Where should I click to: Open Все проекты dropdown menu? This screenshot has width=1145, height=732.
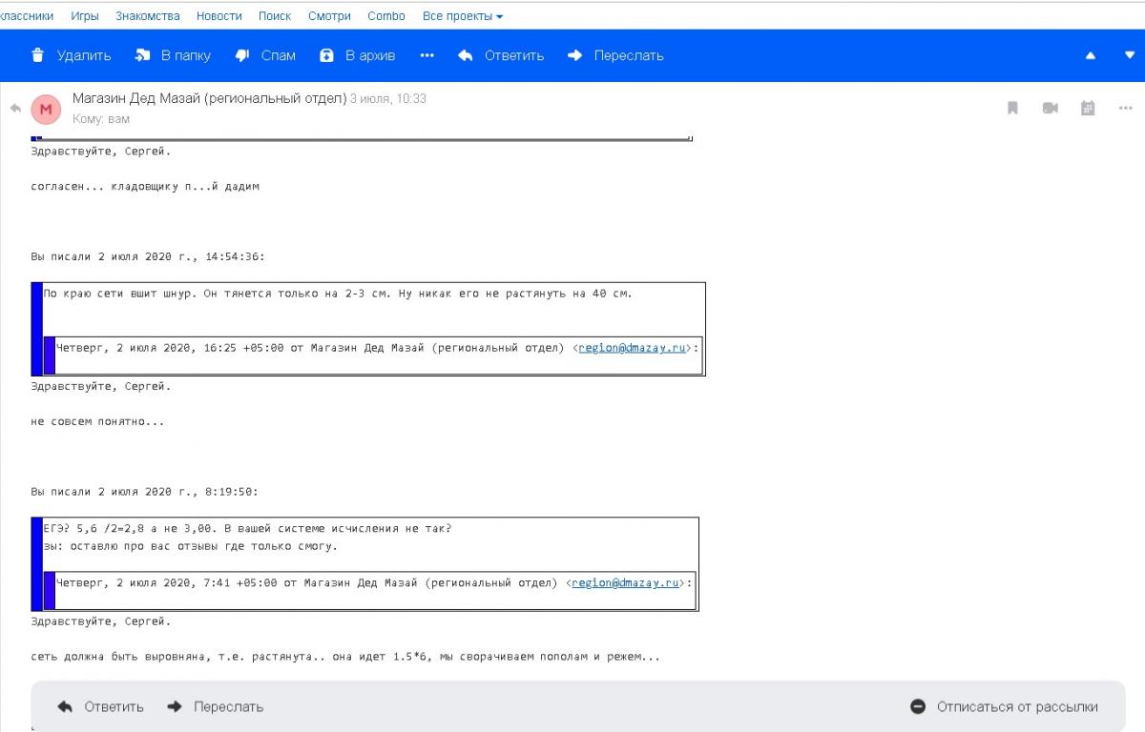pyautogui.click(x=463, y=16)
